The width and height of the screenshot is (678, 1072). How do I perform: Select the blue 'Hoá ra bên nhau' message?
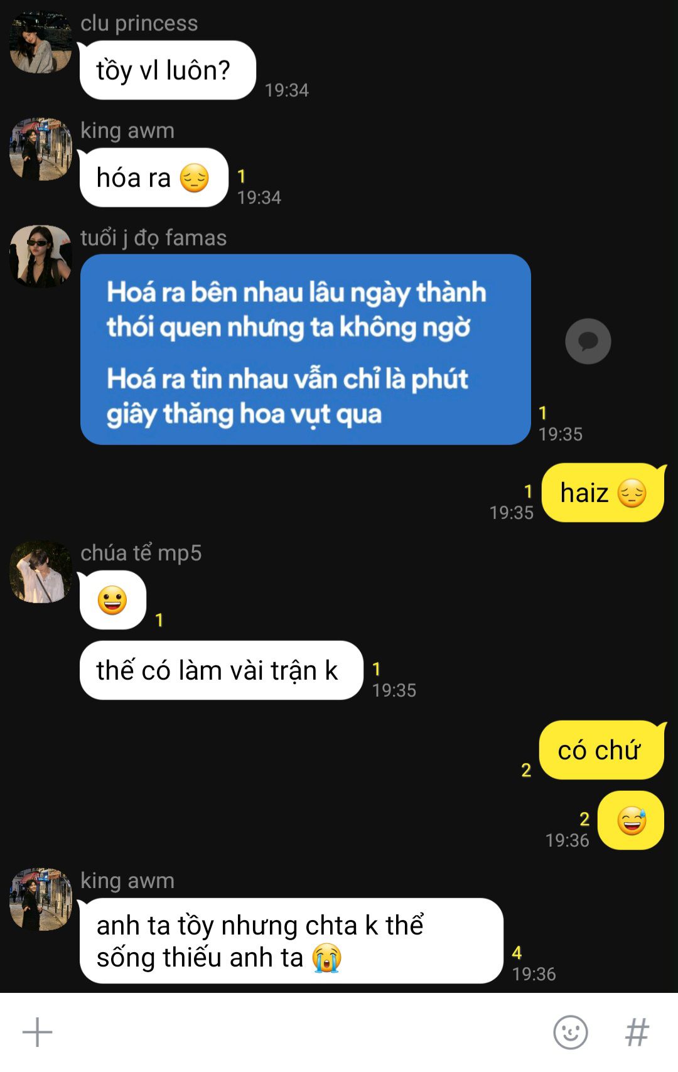(306, 350)
